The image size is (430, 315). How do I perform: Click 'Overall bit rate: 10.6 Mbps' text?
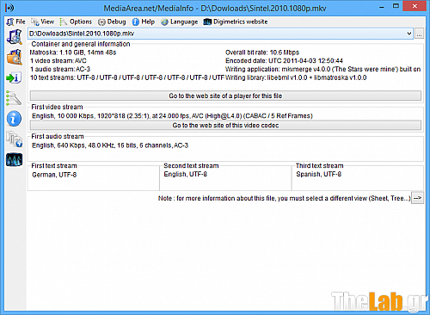click(x=262, y=52)
